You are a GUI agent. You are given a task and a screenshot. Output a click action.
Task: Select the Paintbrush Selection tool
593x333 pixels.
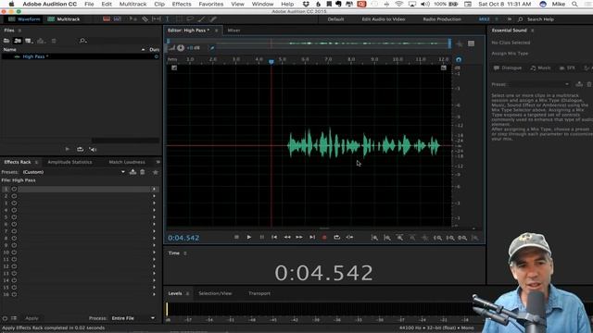coord(202,18)
